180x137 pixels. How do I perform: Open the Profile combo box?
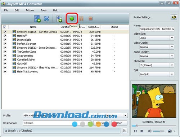(60, 115)
